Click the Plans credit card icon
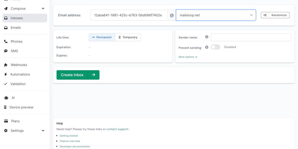Viewport: 298px width, 149px height. [6, 121]
